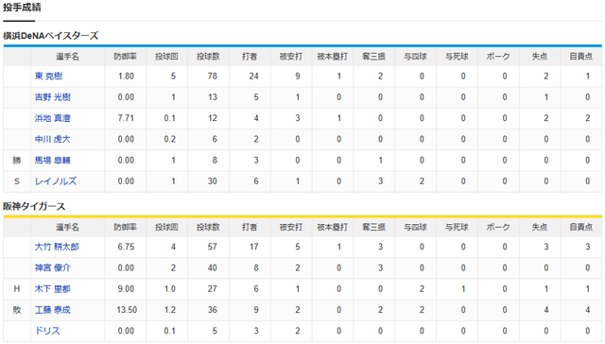Image resolution: width=605 pixels, height=344 pixels.
Task: Click the 投球数 header in the Hanshin table
Action: (x=208, y=227)
